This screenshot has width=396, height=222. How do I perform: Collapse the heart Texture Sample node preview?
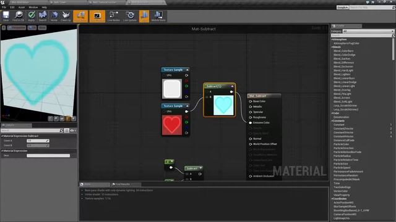pos(187,106)
